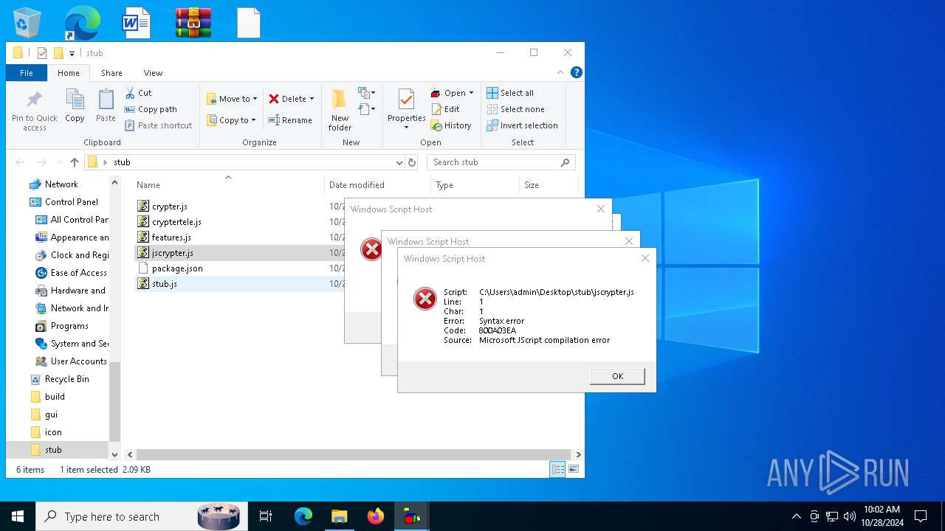Viewport: 945px width, 531px height.
Task: Select cryptertele.js file
Action: pyautogui.click(x=176, y=222)
